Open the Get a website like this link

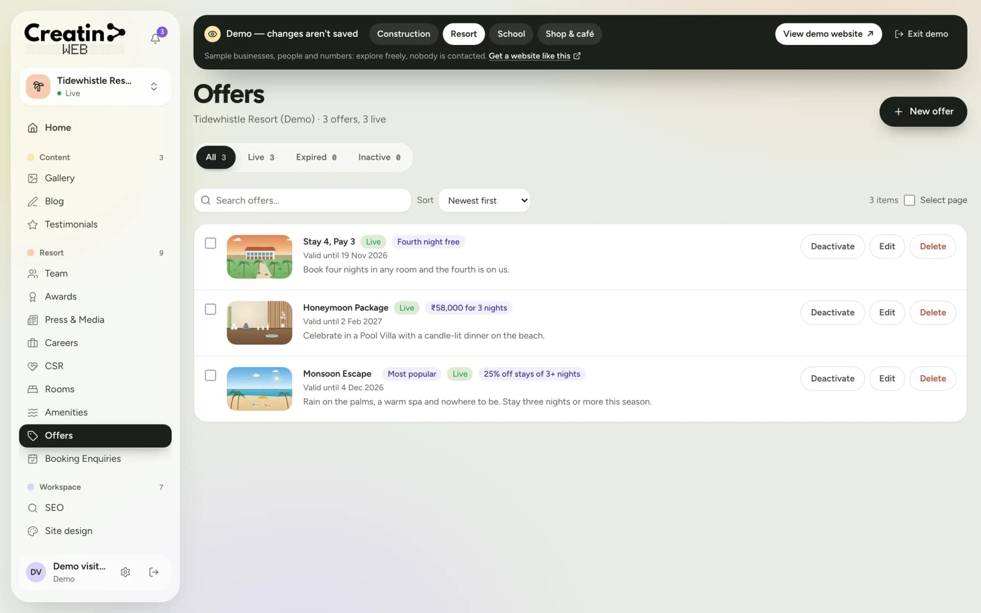(x=534, y=56)
